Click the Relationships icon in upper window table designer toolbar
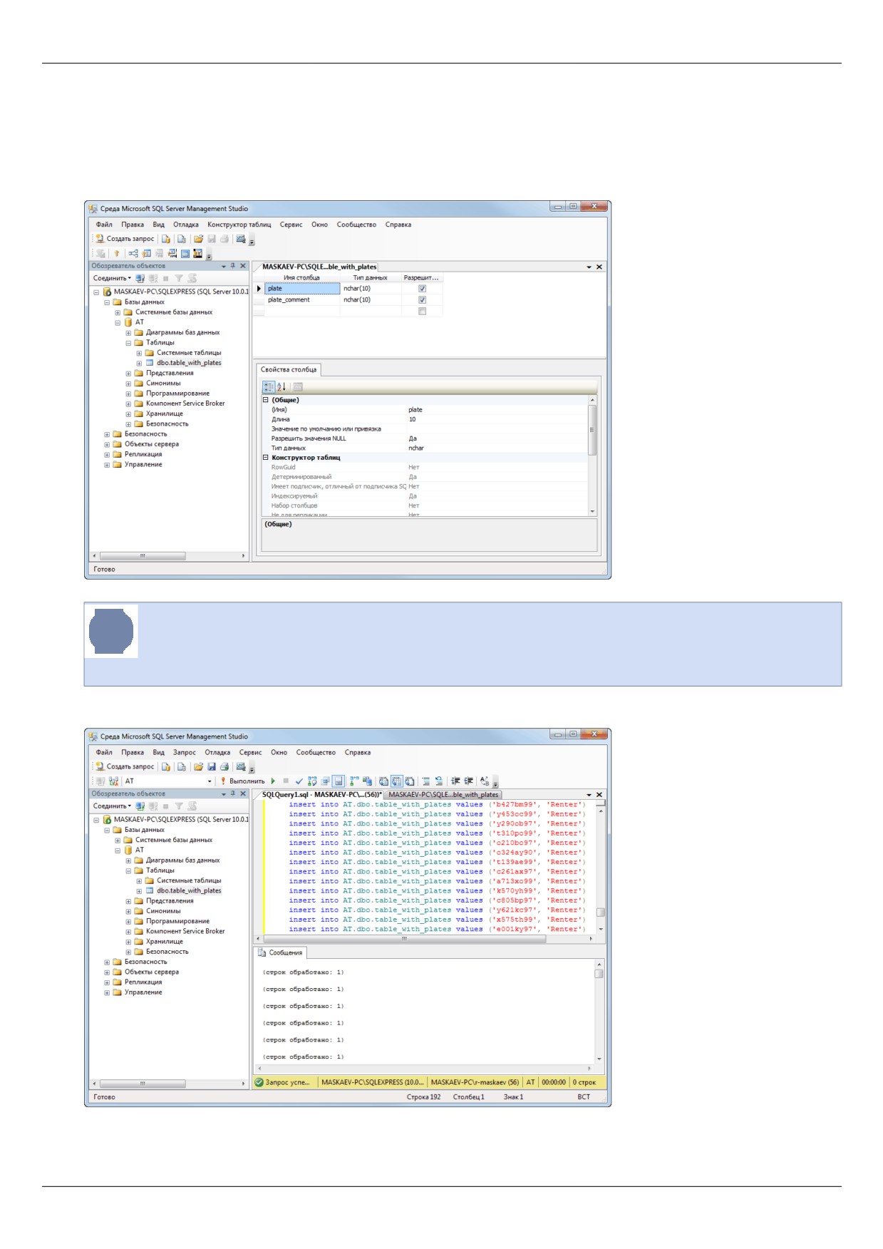This screenshot has width=883, height=1249. pyautogui.click(x=133, y=253)
